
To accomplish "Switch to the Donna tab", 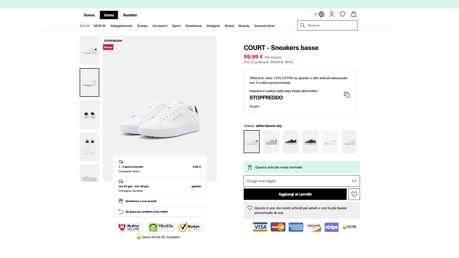I will (89, 15).
